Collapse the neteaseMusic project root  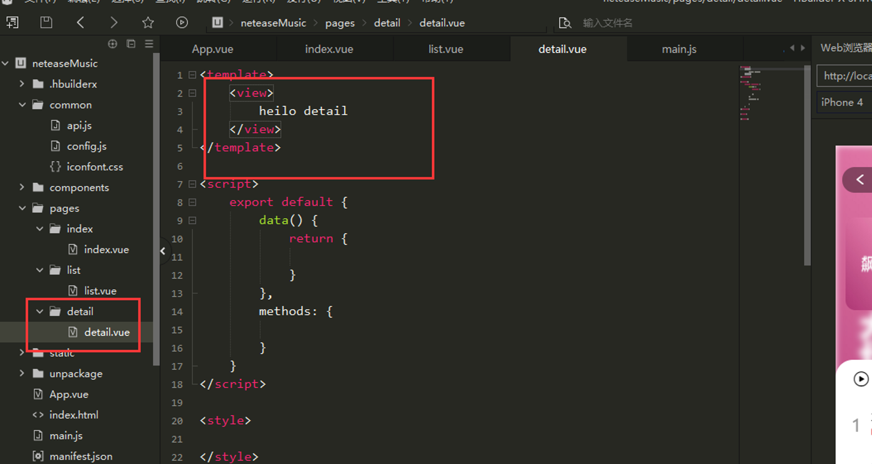point(6,63)
